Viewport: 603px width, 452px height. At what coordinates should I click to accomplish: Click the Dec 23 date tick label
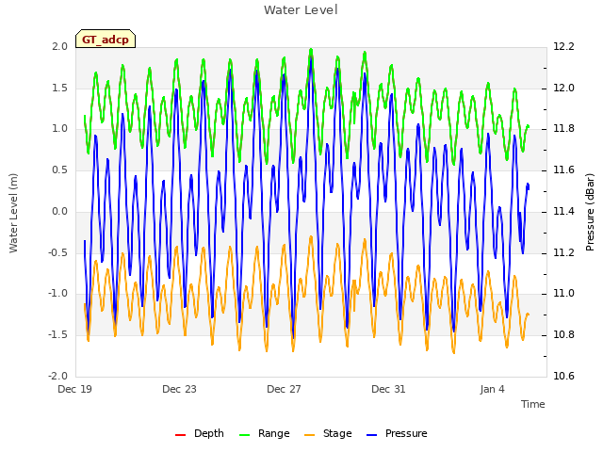pyautogui.click(x=179, y=389)
